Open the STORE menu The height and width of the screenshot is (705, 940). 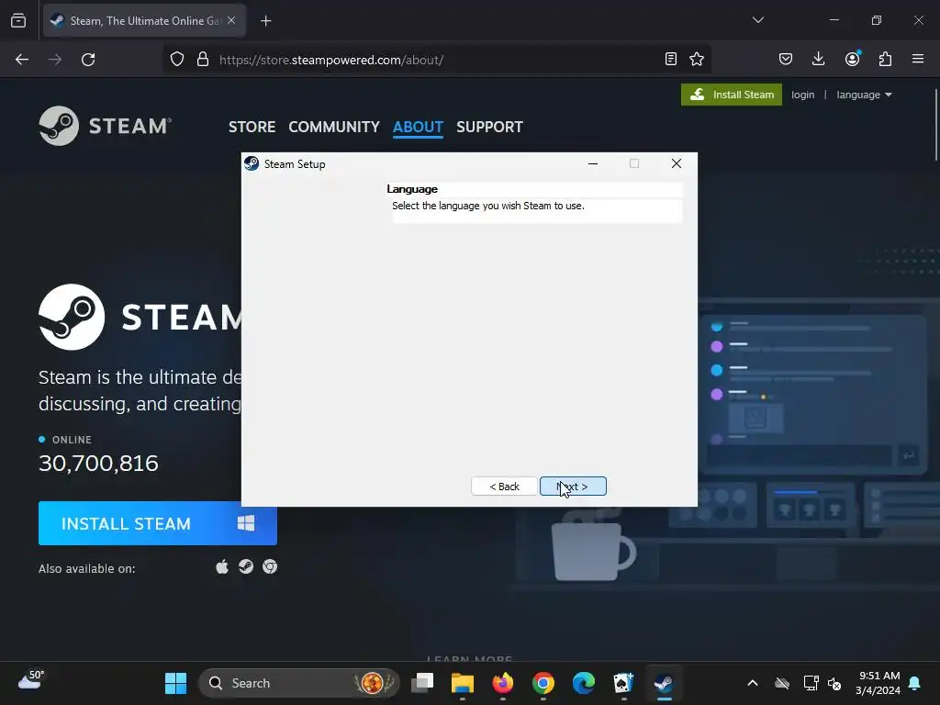(x=252, y=127)
